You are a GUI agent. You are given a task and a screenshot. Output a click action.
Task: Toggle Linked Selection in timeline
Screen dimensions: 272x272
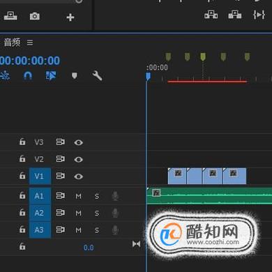tap(51, 76)
